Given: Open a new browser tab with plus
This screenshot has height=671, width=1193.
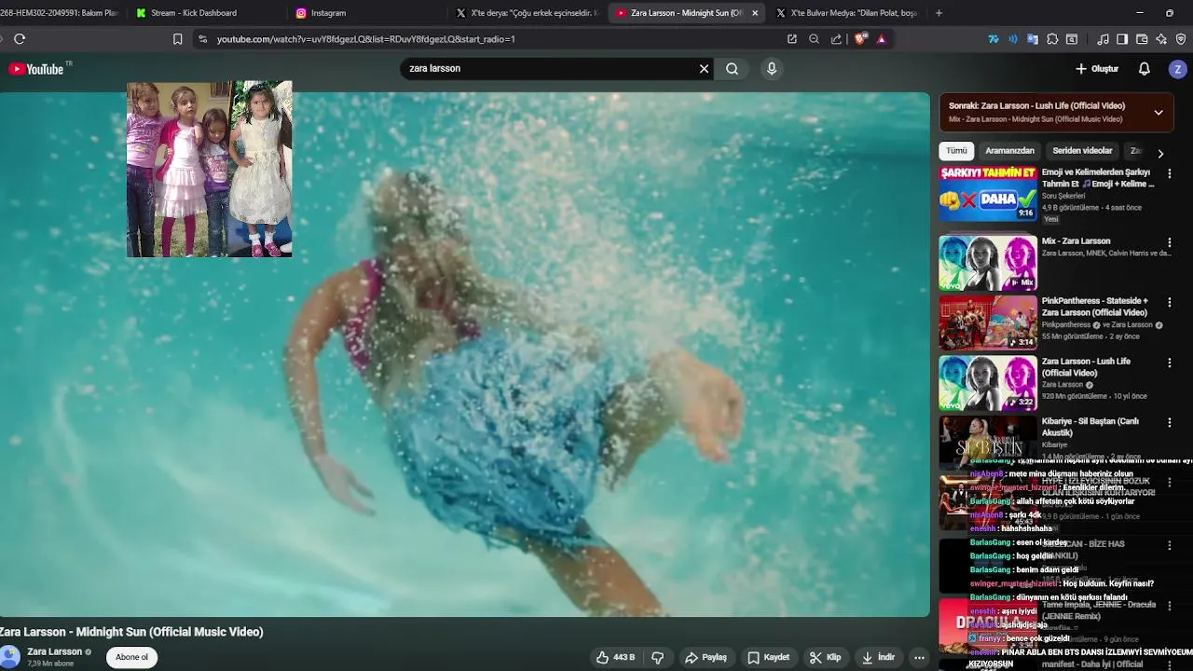Looking at the screenshot, I should [x=939, y=13].
